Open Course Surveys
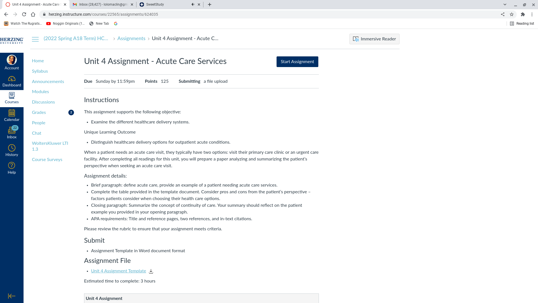The image size is (538, 303). pos(47,160)
